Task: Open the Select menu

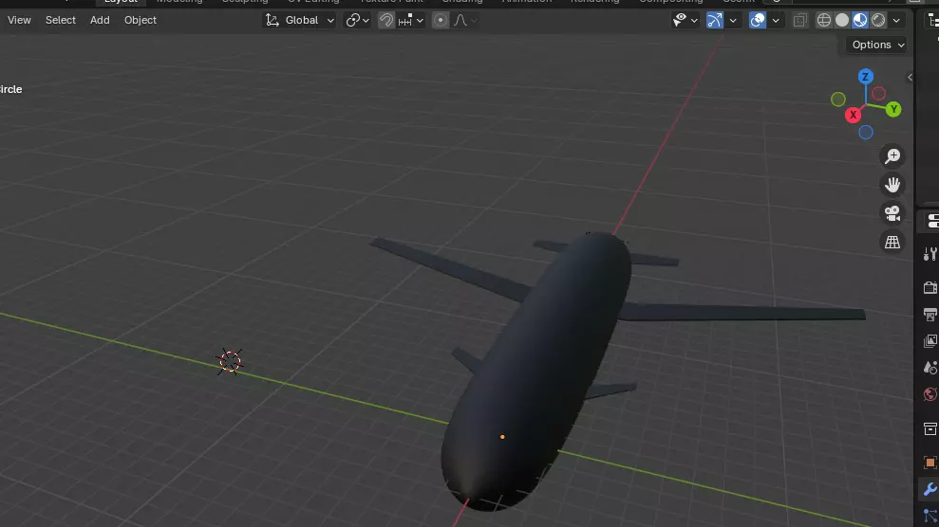Action: click(x=61, y=20)
